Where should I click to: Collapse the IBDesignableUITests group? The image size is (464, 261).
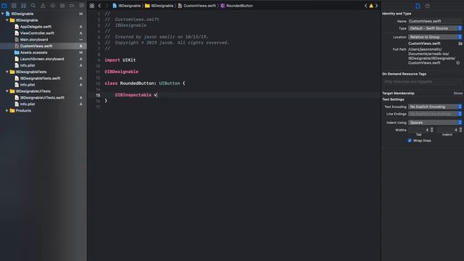pyautogui.click(x=7, y=91)
